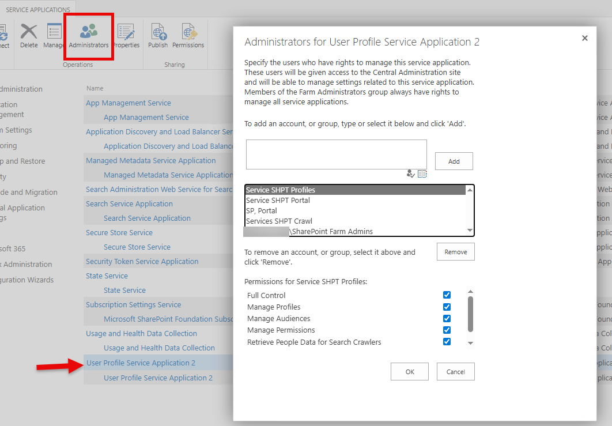Open the Upgrade and Migration sidebar link

29,193
